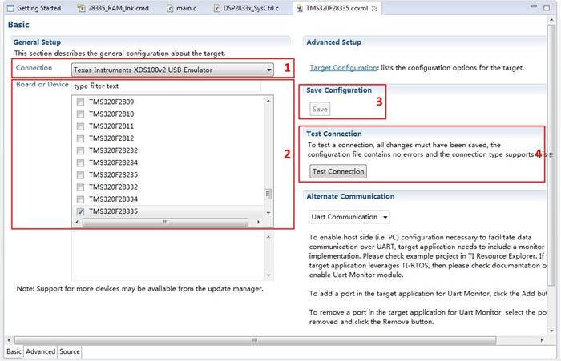The width and height of the screenshot is (561, 361).
Task: Check the TMS320F28332 device box
Action: click(80, 187)
